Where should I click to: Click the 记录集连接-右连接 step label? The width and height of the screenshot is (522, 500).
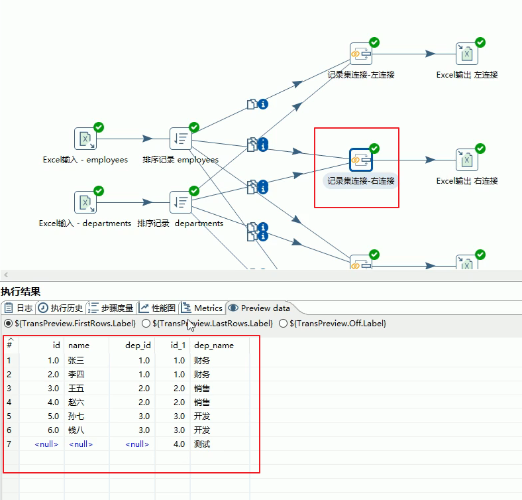[x=361, y=180]
